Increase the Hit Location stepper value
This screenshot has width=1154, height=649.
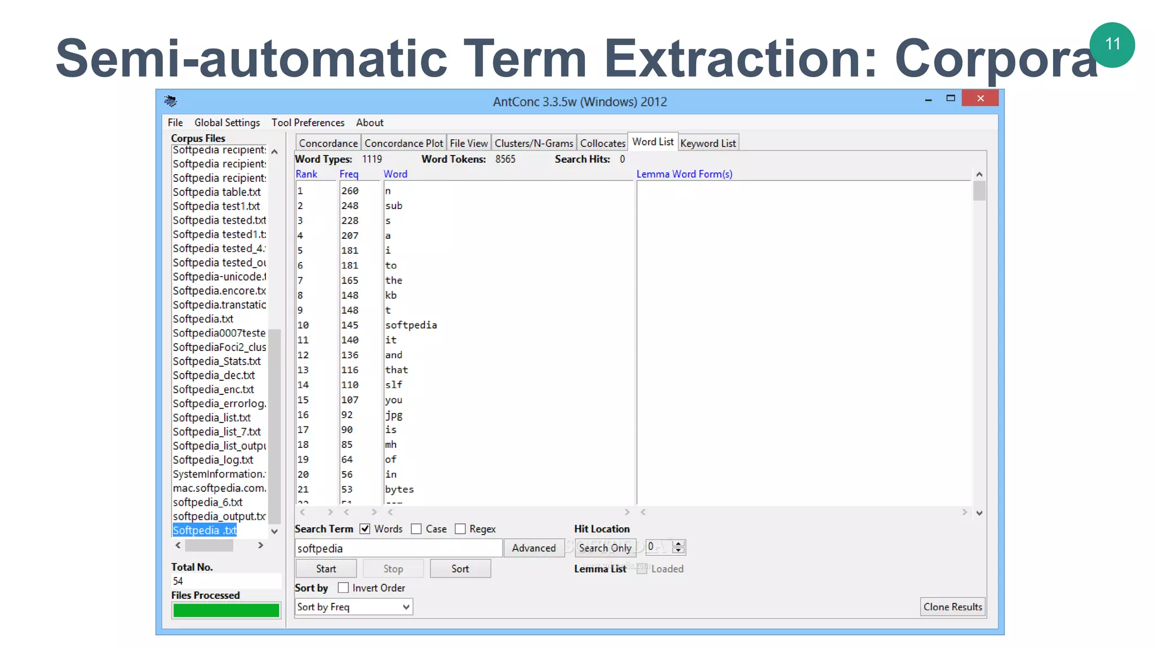tap(679, 543)
